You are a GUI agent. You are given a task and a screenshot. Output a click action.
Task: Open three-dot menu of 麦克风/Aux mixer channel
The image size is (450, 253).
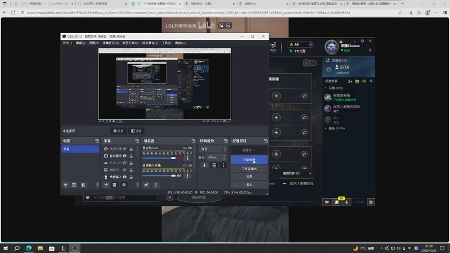click(187, 158)
